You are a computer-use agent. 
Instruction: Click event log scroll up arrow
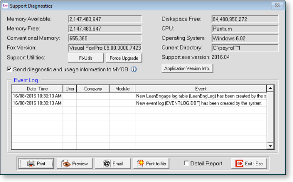click(x=270, y=88)
